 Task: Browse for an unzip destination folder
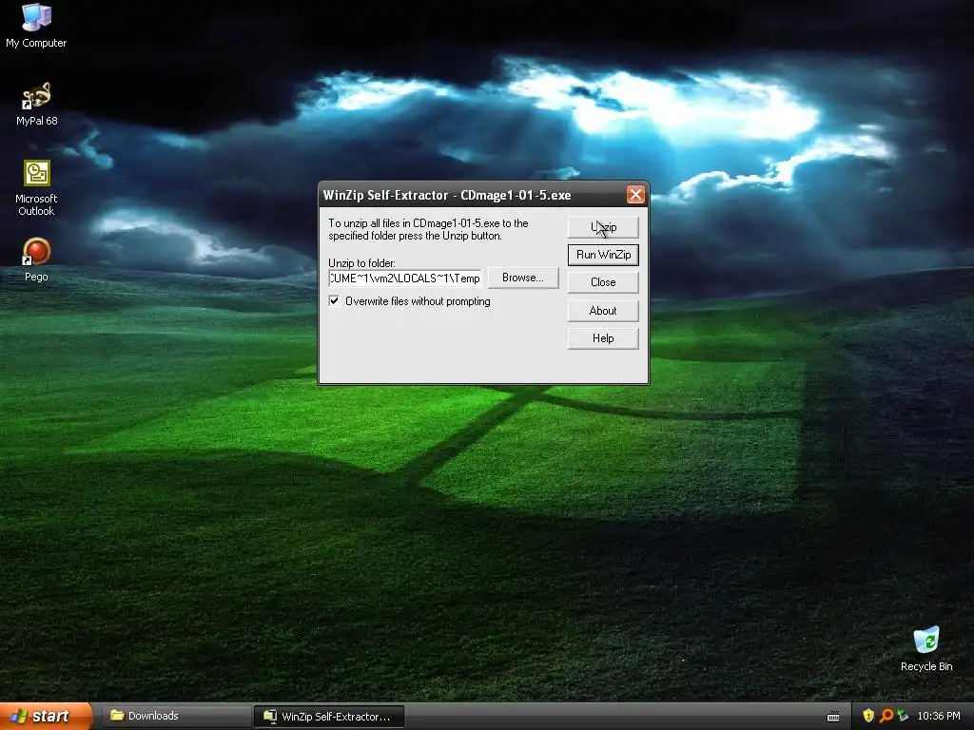[x=522, y=278]
